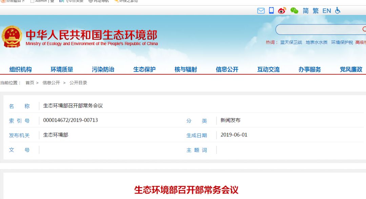Click the 蓝天保卫战 hot keyword link
This screenshot has height=199, width=366.
[291, 42]
